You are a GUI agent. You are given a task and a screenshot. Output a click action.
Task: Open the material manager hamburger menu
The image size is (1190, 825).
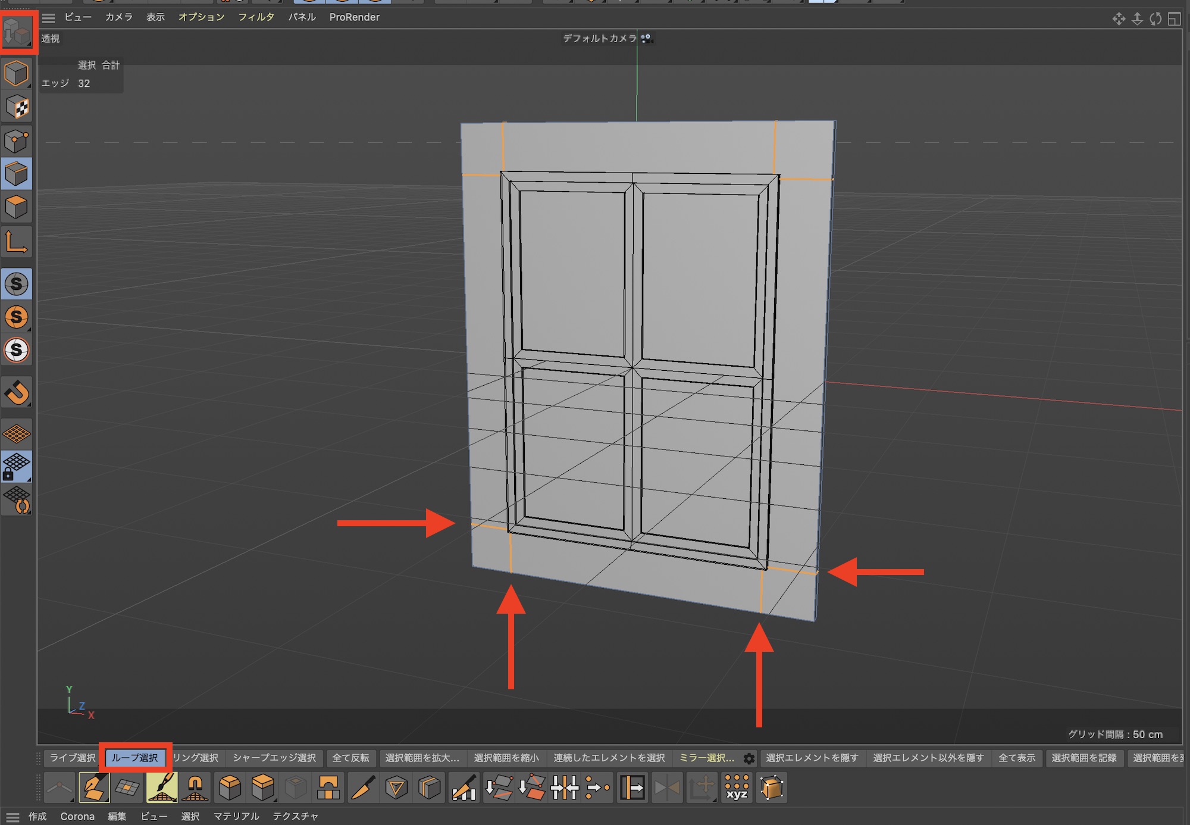click(x=12, y=817)
